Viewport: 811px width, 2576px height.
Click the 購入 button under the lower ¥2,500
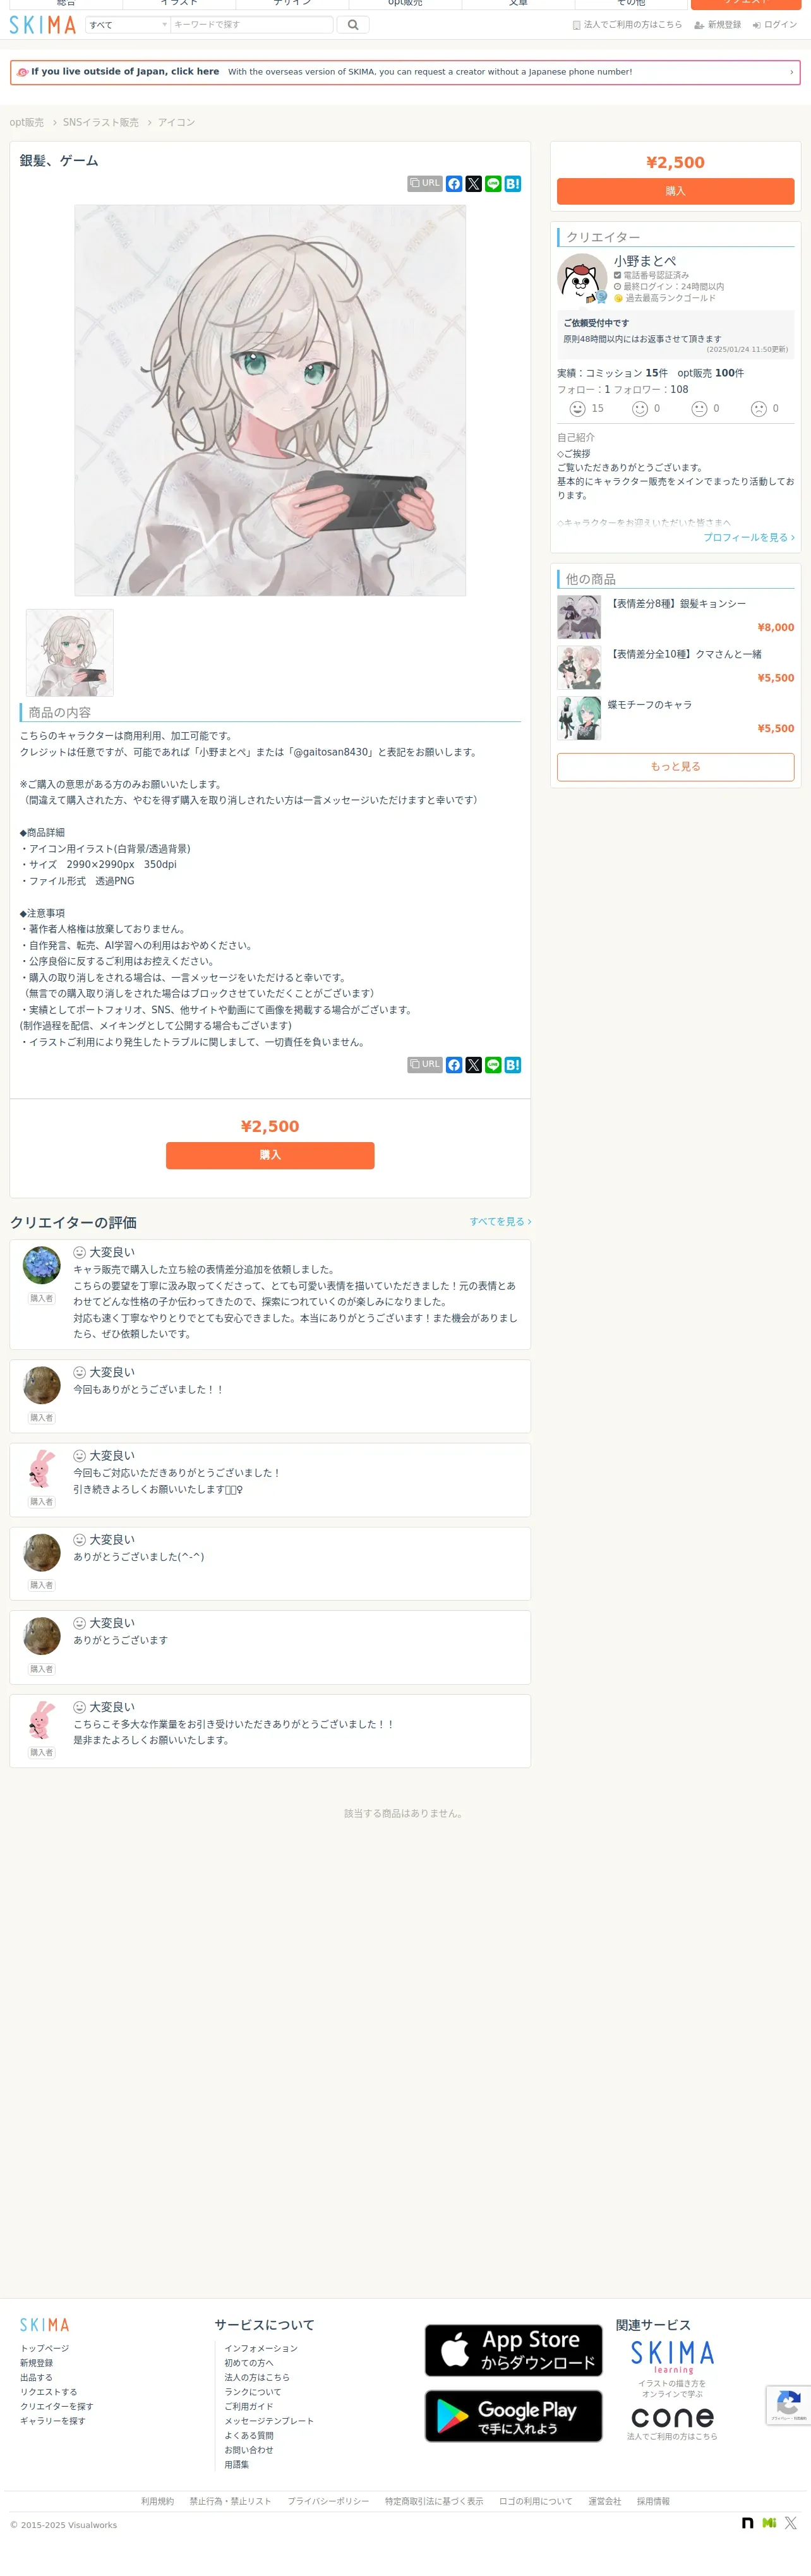270,1155
